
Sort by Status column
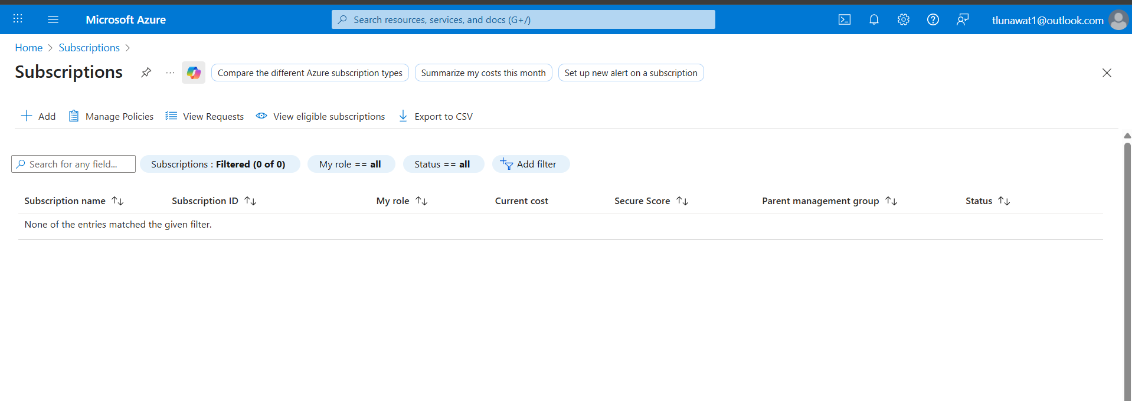(x=987, y=201)
